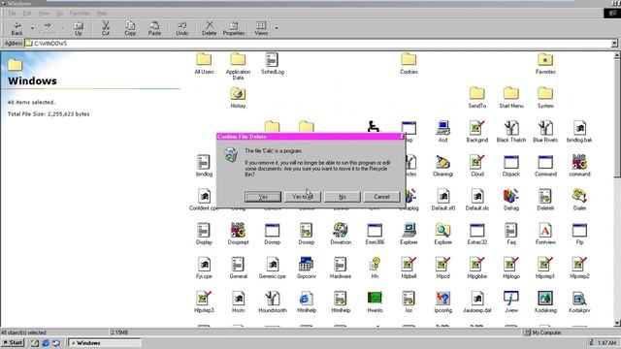Click the Paste toolbar button
The width and height of the screenshot is (621, 349).
tap(154, 28)
